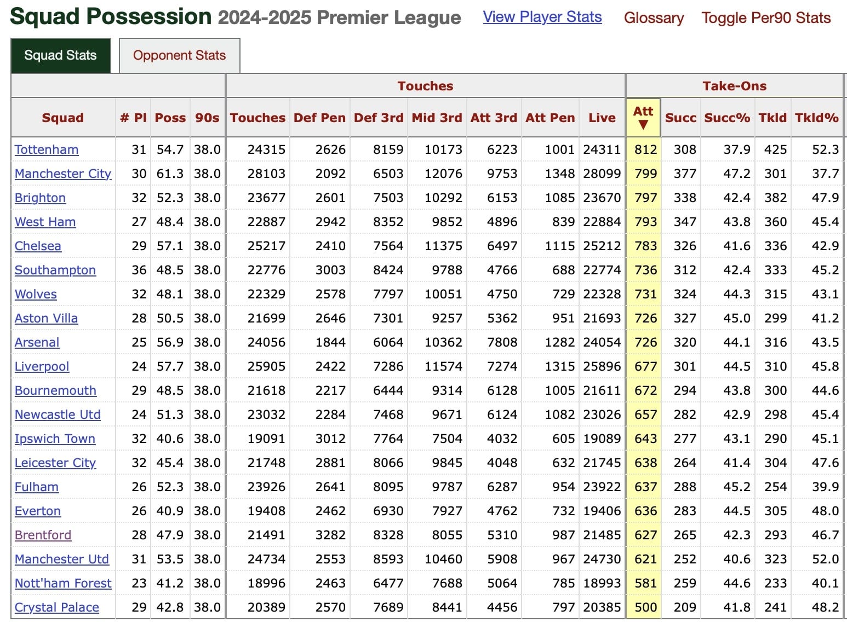Sort by Def 3rd column header
This screenshot has height=622, width=847.
click(x=379, y=118)
